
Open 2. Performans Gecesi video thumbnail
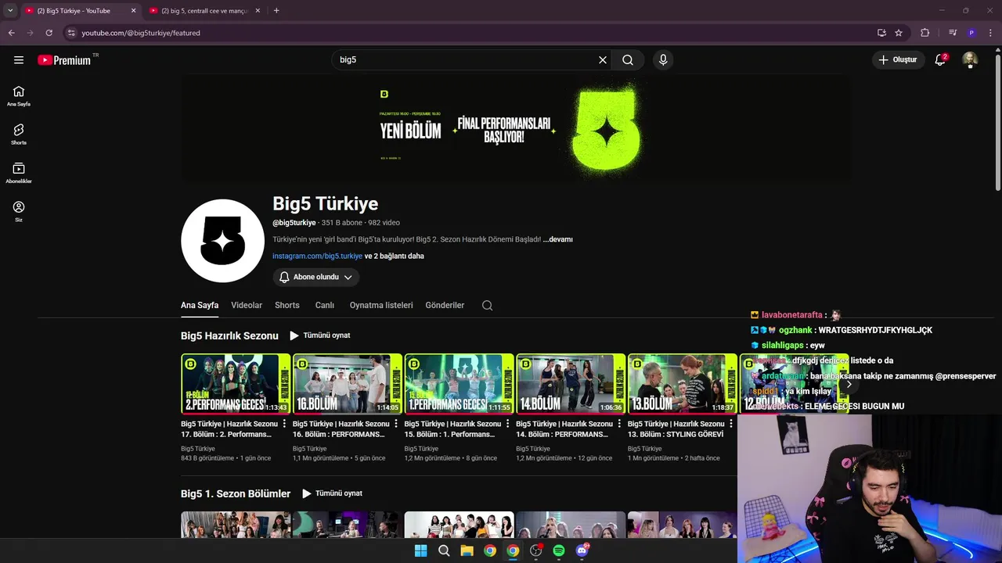click(236, 383)
